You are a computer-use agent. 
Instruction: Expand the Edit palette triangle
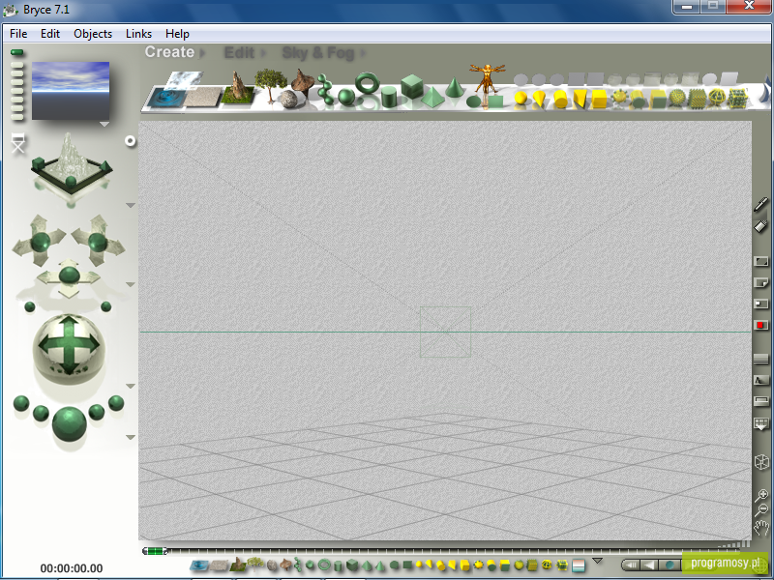pyautogui.click(x=263, y=53)
